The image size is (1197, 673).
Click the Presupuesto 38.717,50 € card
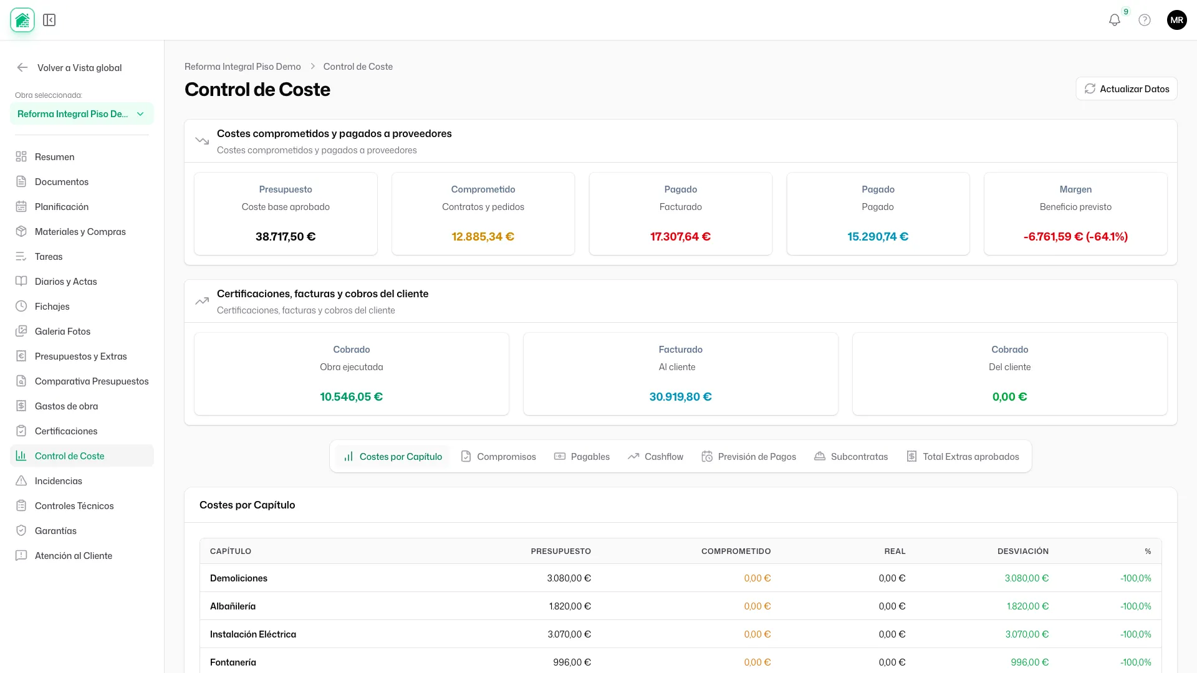[x=286, y=214]
